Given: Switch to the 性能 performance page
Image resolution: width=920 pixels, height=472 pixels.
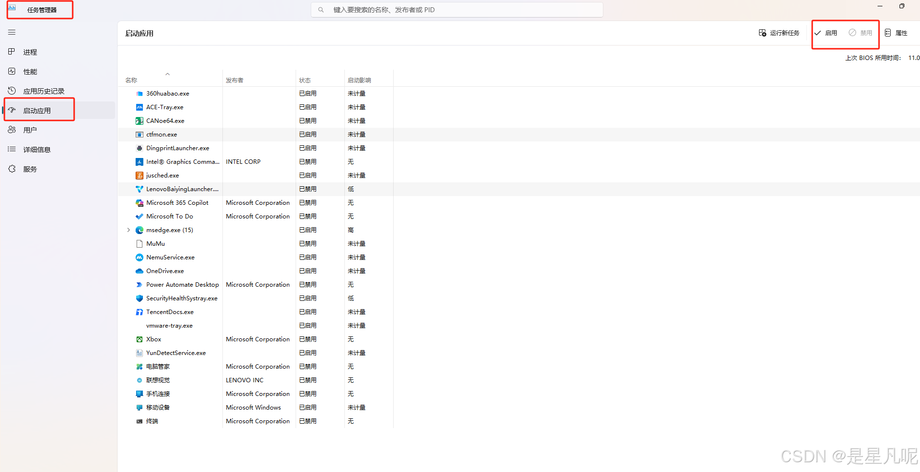Looking at the screenshot, I should coord(30,72).
